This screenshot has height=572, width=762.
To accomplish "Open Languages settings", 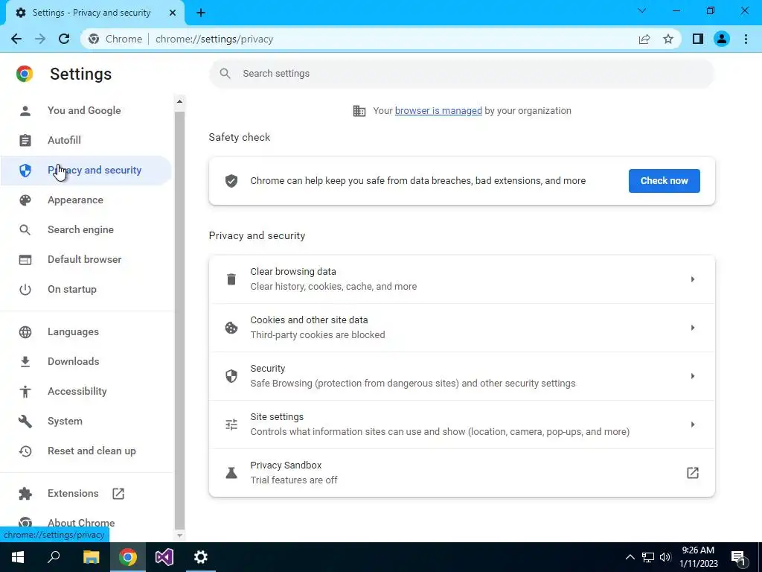I will 86,331.
